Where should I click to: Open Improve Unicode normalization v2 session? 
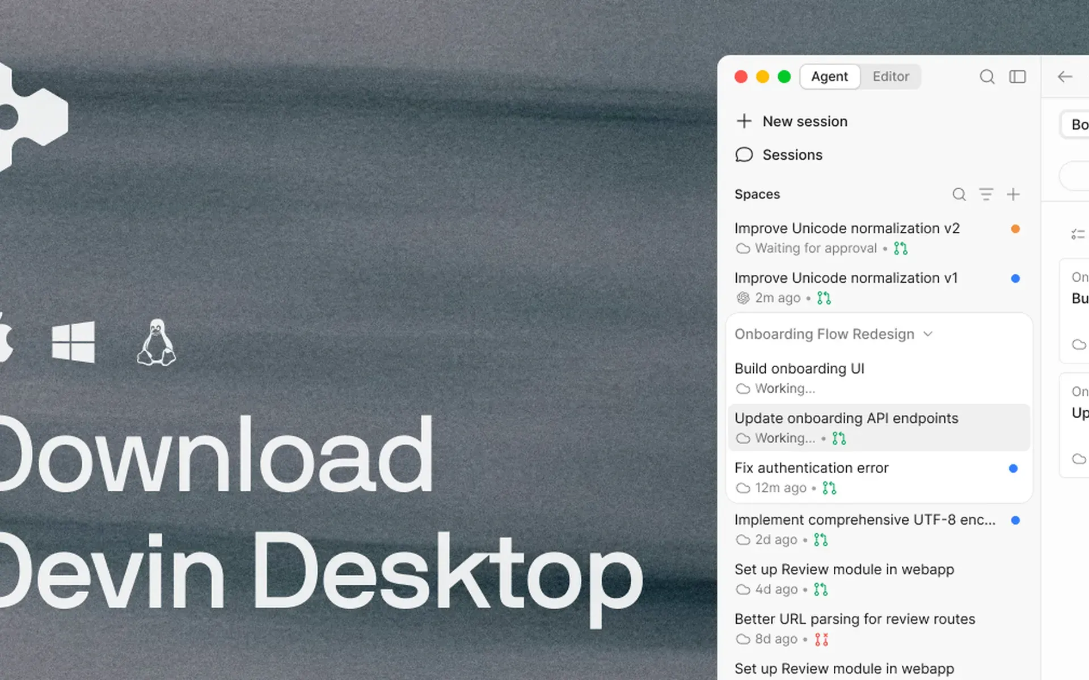pos(878,238)
